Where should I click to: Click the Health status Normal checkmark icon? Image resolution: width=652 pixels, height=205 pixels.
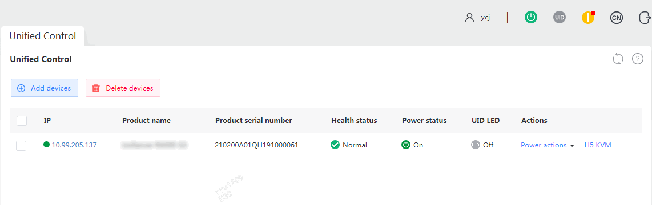pos(335,145)
